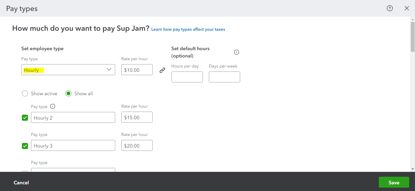Click the Days per week input field
Viewport: 415px width, 191px height.
point(224,77)
